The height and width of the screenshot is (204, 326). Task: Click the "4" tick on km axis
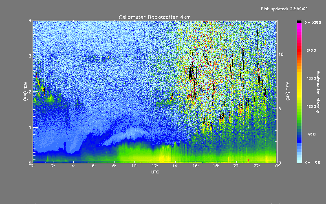pos(30,21)
